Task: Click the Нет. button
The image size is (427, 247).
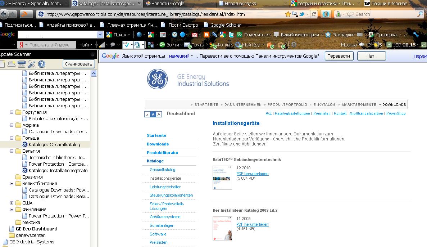Action: [371, 56]
